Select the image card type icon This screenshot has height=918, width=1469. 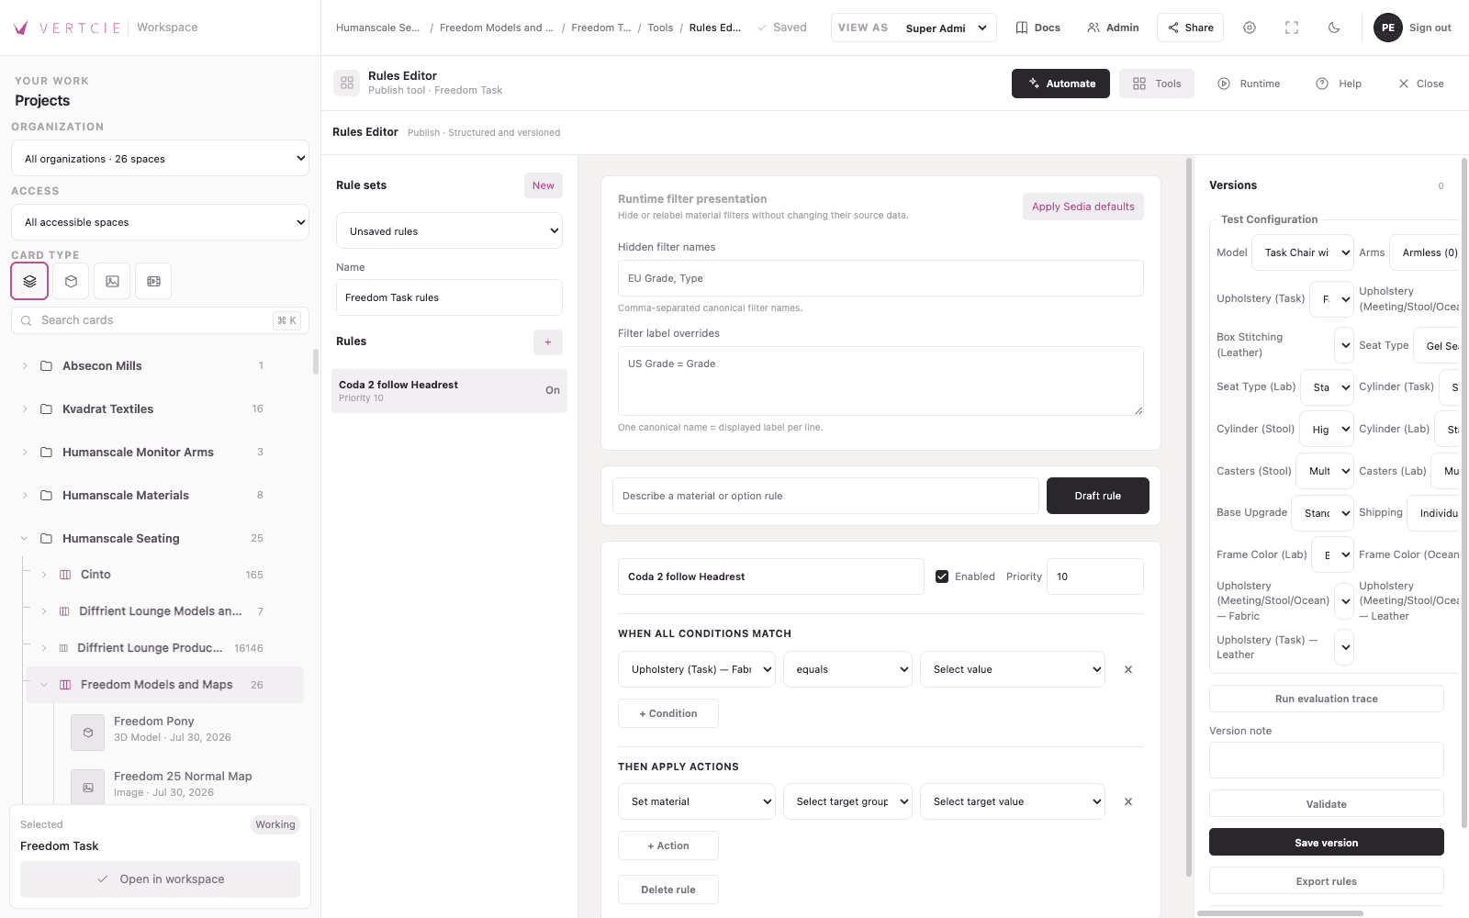click(112, 281)
